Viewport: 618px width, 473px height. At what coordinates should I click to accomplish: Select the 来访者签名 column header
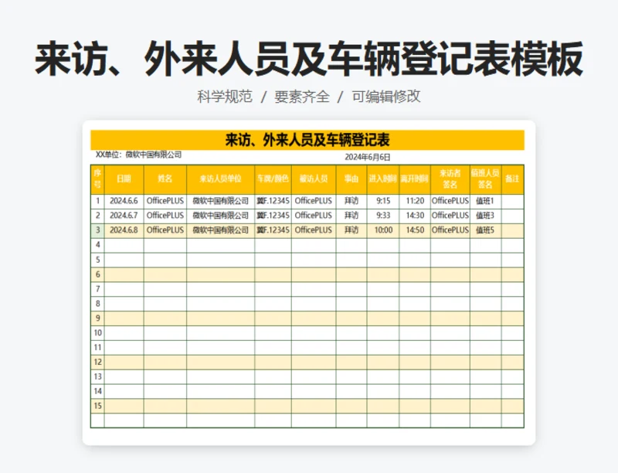[x=450, y=179]
